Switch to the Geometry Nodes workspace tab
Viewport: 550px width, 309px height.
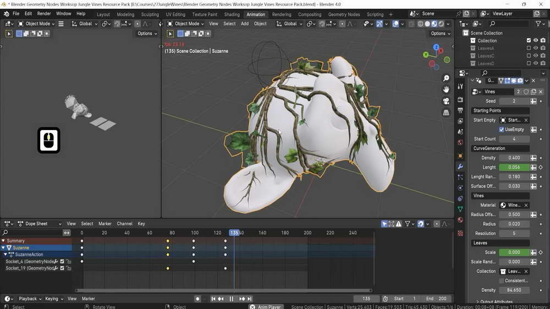[344, 14]
